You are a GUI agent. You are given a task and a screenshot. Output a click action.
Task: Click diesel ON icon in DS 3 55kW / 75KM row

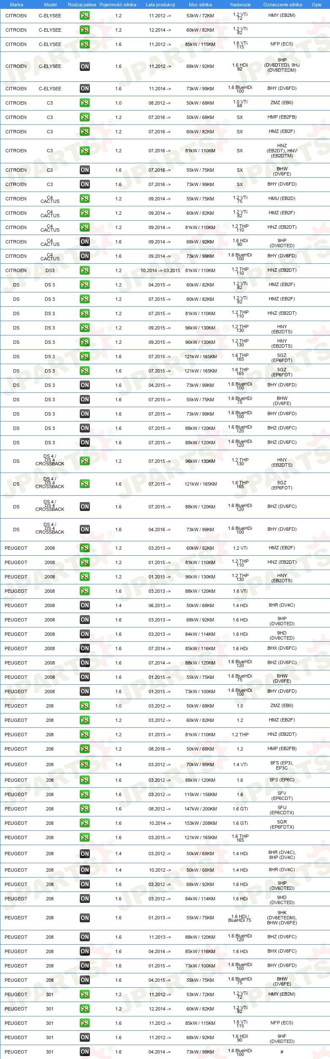pos(85,400)
